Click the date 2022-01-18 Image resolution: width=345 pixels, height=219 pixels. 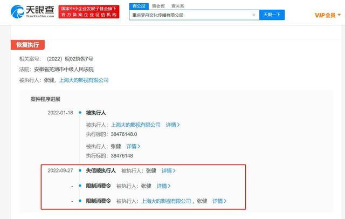[60, 113]
